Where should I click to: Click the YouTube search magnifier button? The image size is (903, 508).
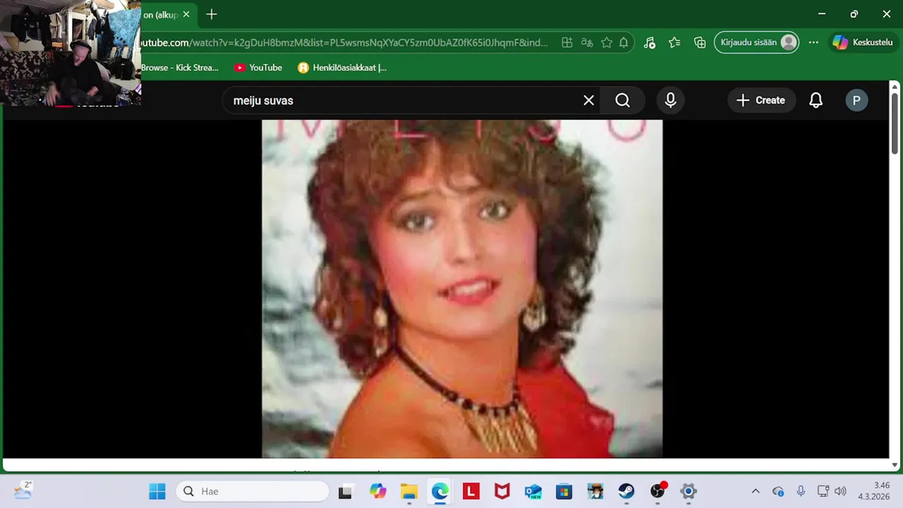point(622,100)
